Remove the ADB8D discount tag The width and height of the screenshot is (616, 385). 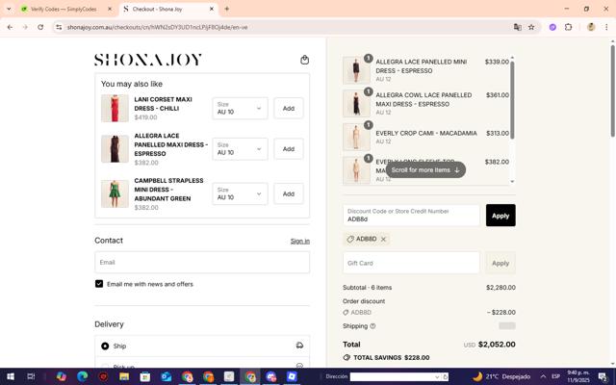(x=383, y=239)
